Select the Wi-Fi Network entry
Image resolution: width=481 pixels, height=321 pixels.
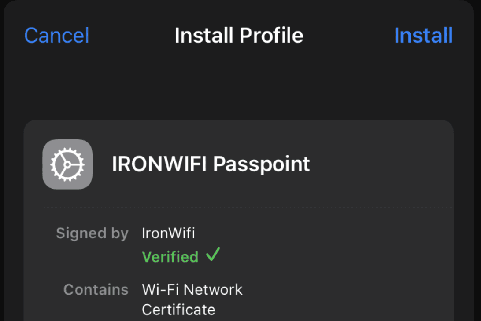(x=192, y=289)
